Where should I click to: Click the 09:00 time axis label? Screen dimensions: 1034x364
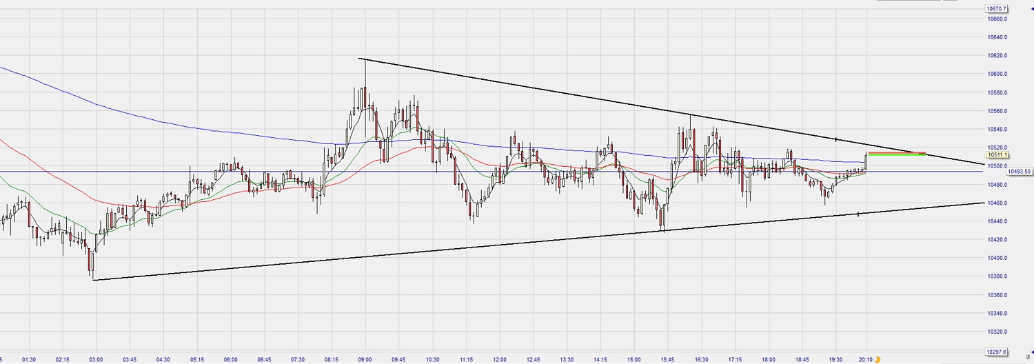365,359
